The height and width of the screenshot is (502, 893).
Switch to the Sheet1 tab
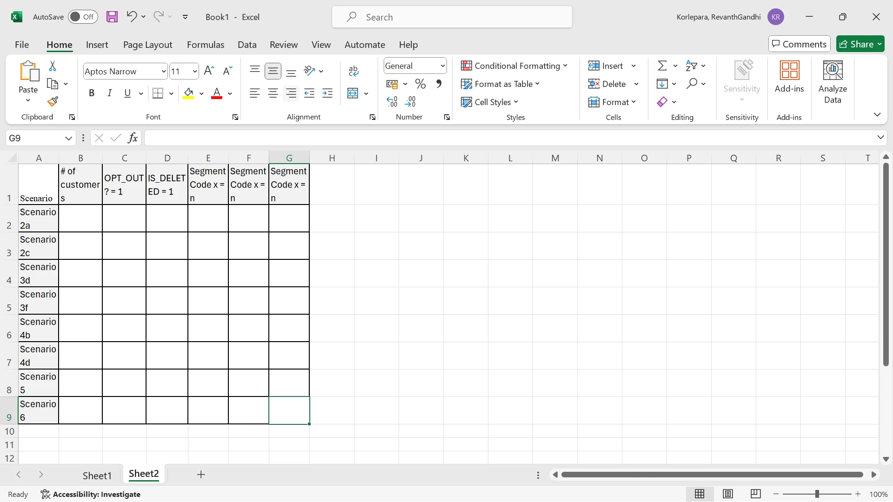pyautogui.click(x=97, y=475)
